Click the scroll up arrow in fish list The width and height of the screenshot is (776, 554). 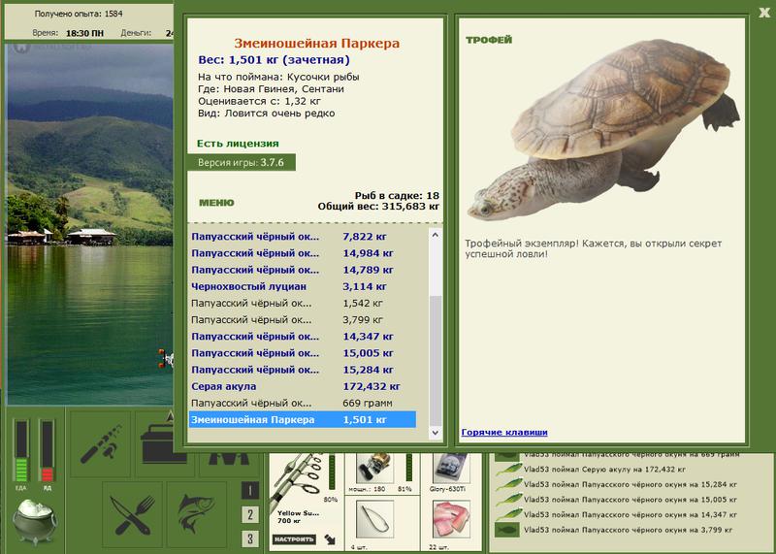pyautogui.click(x=435, y=235)
